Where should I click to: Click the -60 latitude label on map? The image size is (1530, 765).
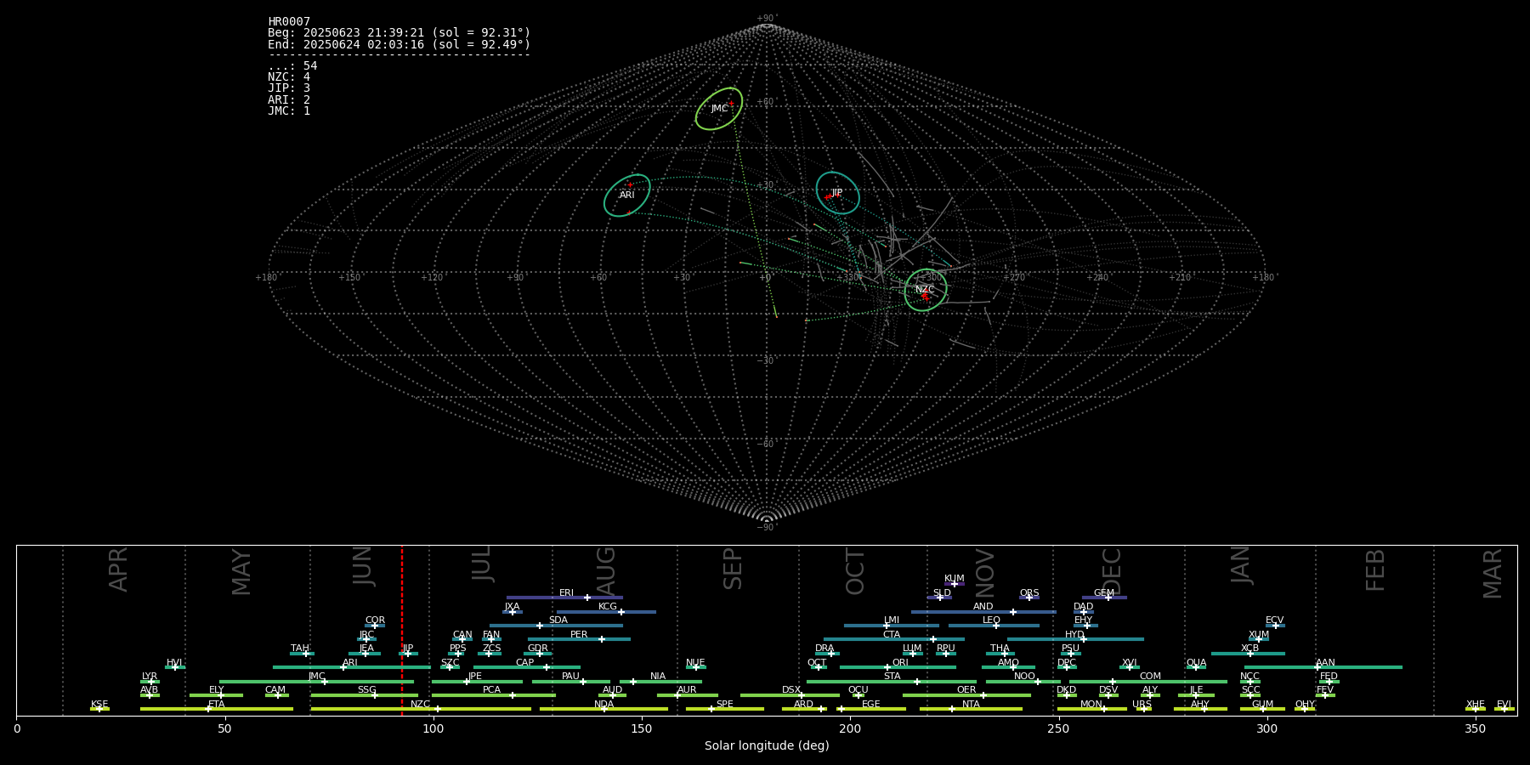tap(766, 445)
